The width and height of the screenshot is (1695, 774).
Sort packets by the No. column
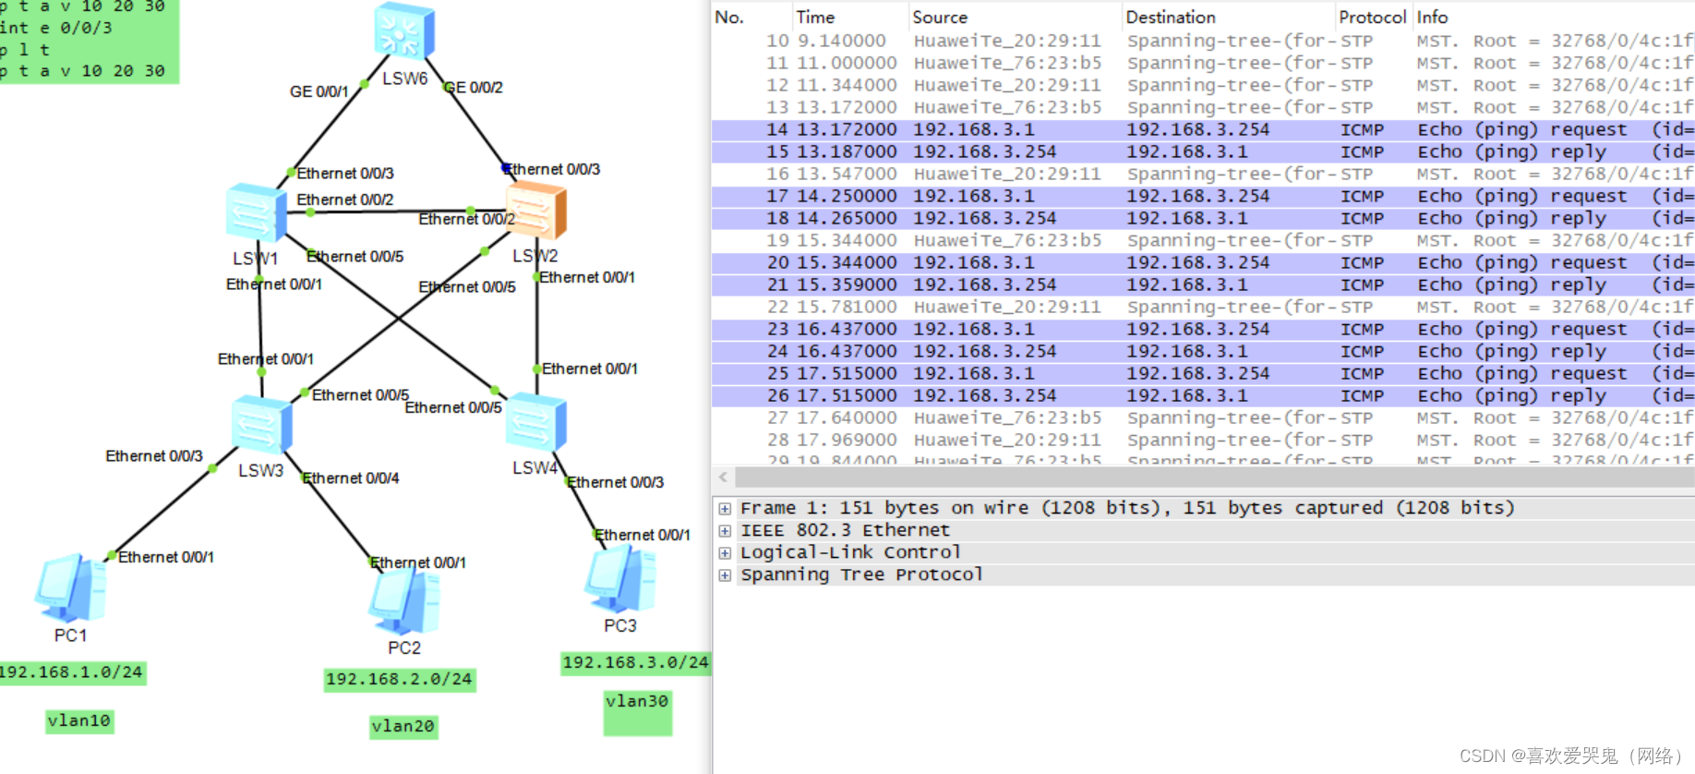[751, 17]
